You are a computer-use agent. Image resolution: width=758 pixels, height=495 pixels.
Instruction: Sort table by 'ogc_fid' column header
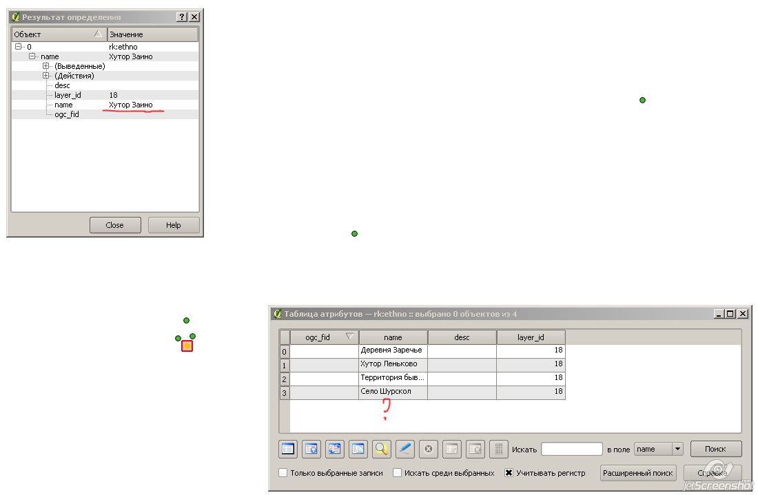(x=324, y=337)
